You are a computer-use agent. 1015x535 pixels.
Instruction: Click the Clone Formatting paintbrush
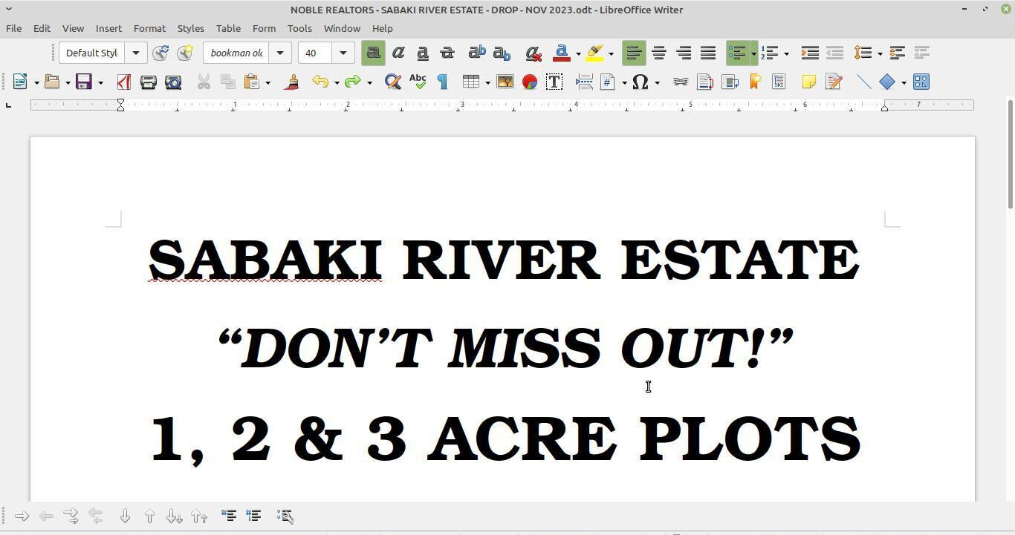tap(292, 82)
